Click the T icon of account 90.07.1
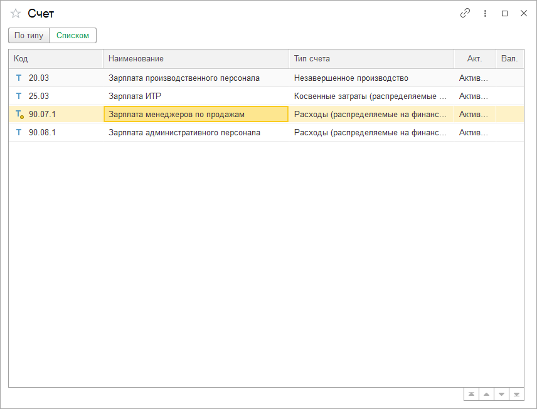Viewport: 537px width, 409px height. [19, 115]
